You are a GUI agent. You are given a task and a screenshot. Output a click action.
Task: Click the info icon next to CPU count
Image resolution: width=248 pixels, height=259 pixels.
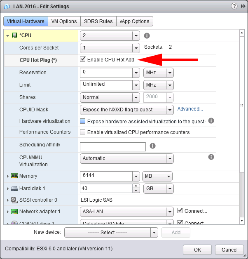coord(147,35)
